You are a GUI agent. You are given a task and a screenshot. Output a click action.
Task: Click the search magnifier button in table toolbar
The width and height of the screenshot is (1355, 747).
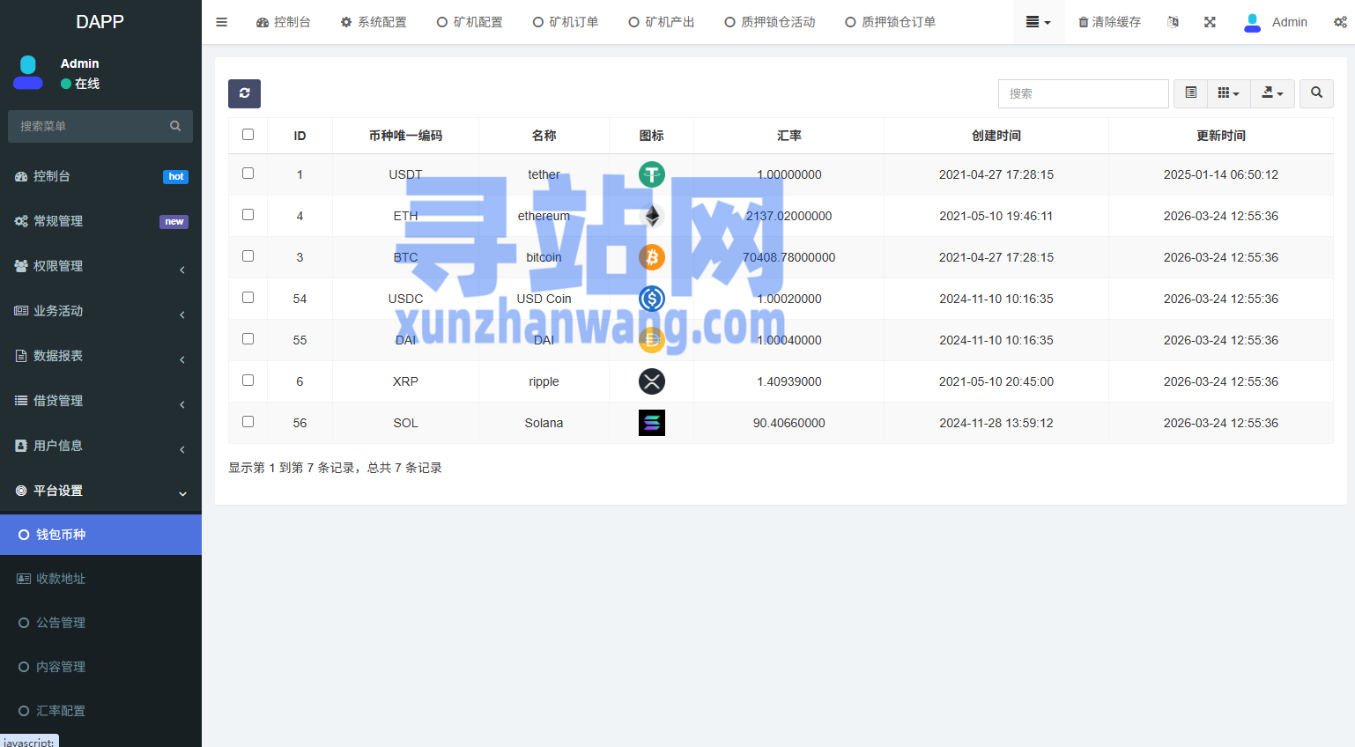pos(1316,93)
